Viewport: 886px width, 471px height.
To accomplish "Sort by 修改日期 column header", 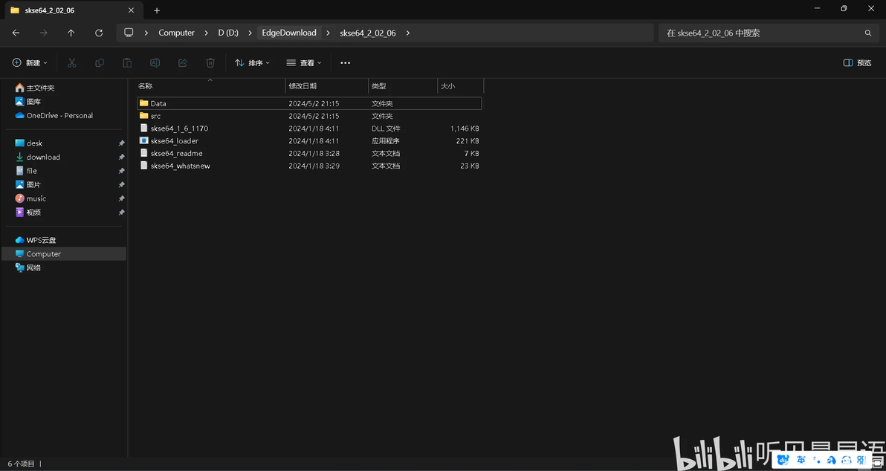I will [326, 86].
